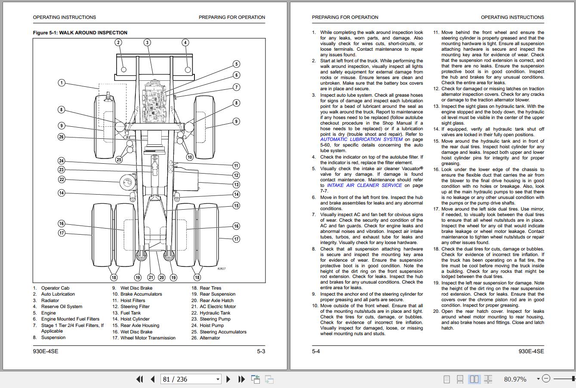Click the Figure 5-1 heading text
The image size is (576, 388).
point(80,33)
